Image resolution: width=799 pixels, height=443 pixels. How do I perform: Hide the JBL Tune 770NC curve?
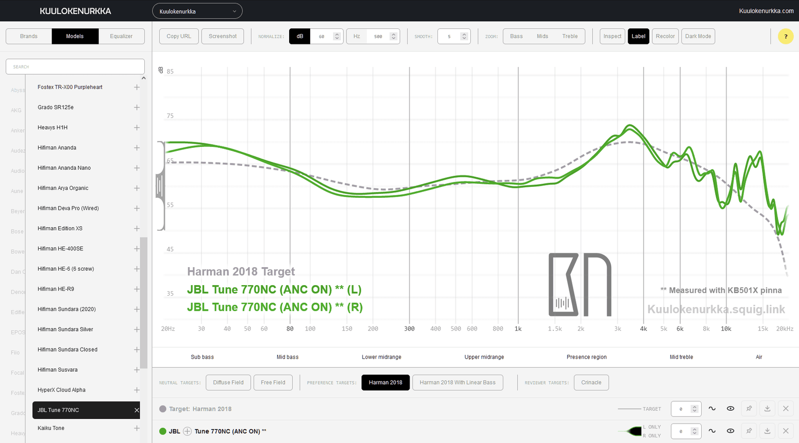click(x=730, y=431)
